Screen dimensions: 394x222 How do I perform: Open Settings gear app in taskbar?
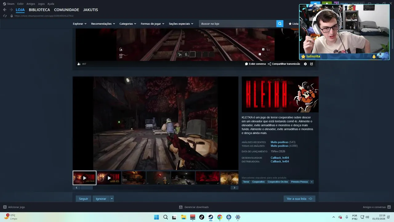(238, 217)
